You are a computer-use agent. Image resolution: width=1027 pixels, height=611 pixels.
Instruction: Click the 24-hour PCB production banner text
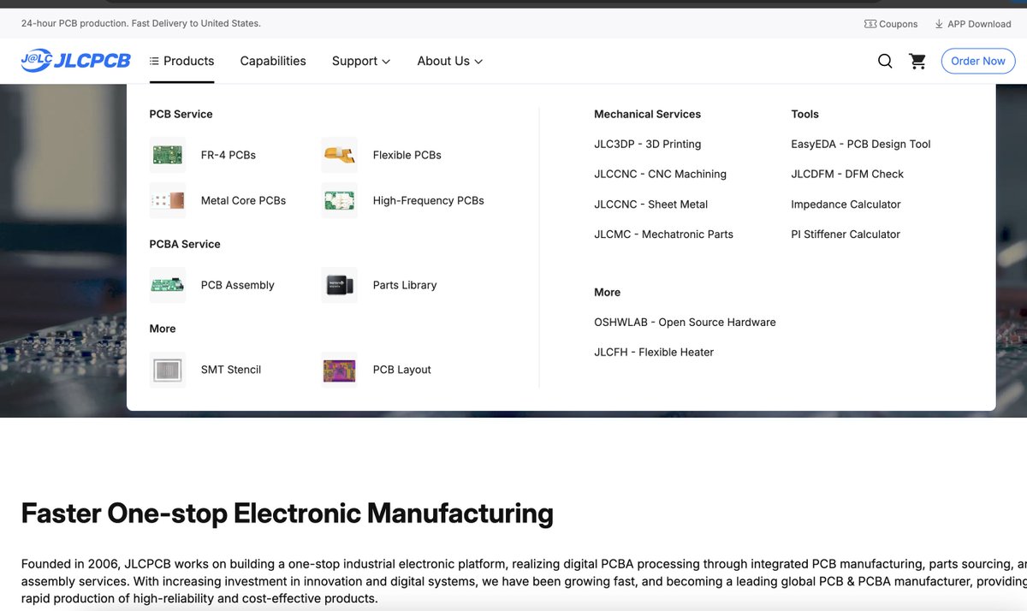click(141, 24)
